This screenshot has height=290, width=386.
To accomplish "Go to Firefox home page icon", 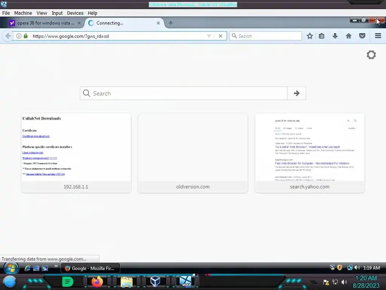I will (349, 36).
